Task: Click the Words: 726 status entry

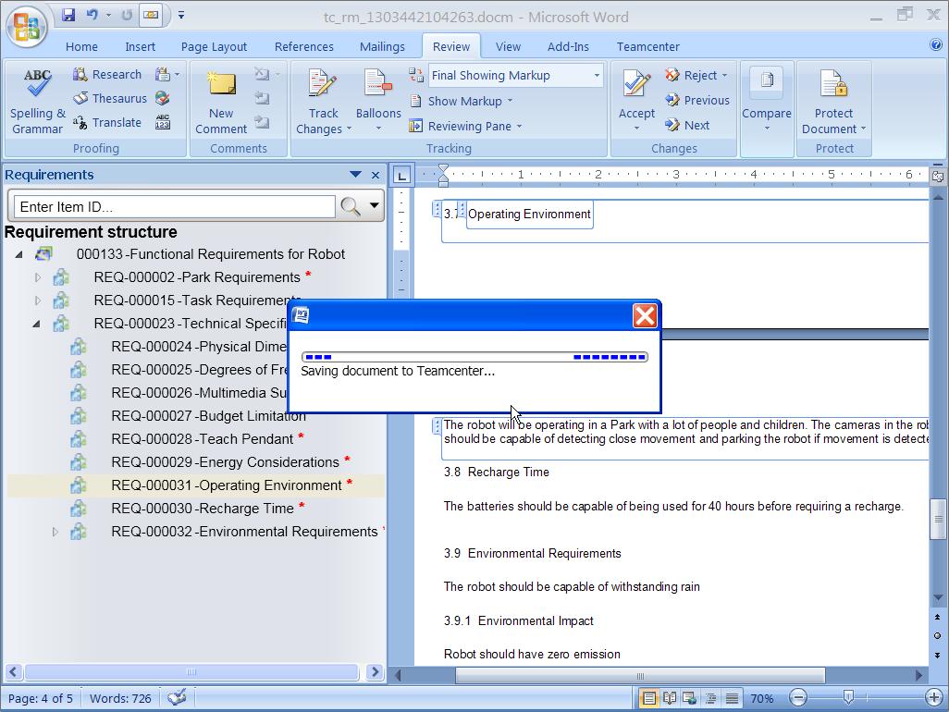Action: click(x=120, y=699)
